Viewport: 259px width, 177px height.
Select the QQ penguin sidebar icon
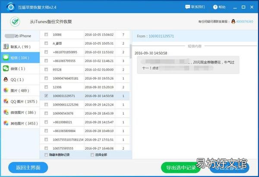click(6, 80)
